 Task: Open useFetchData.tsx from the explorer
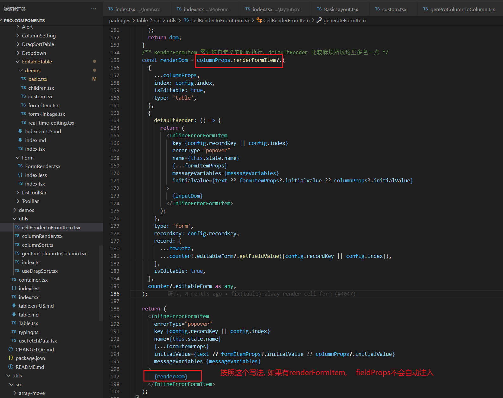[x=38, y=341]
